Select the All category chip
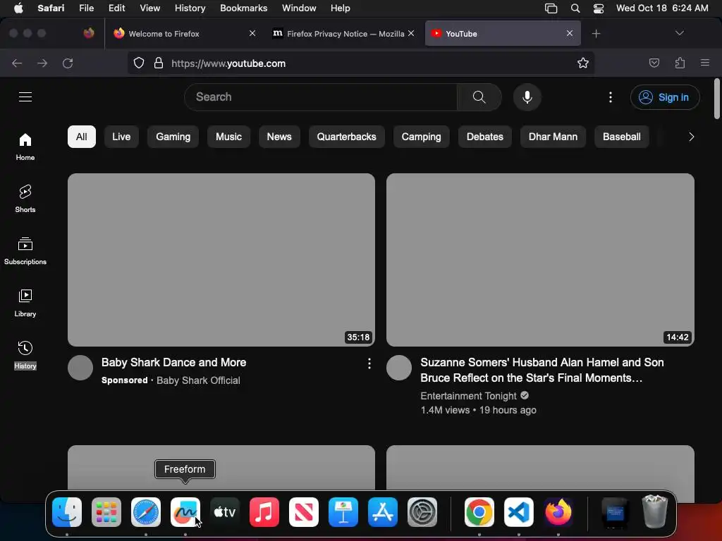The height and width of the screenshot is (541, 722). (82, 137)
